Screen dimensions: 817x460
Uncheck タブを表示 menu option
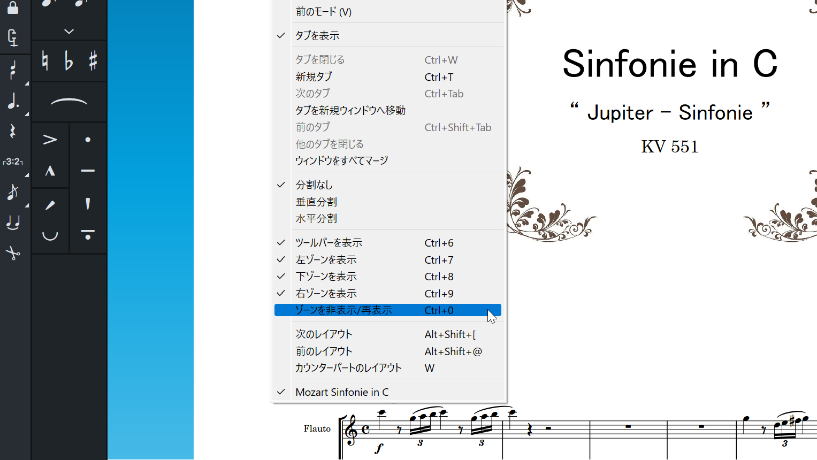(x=389, y=35)
